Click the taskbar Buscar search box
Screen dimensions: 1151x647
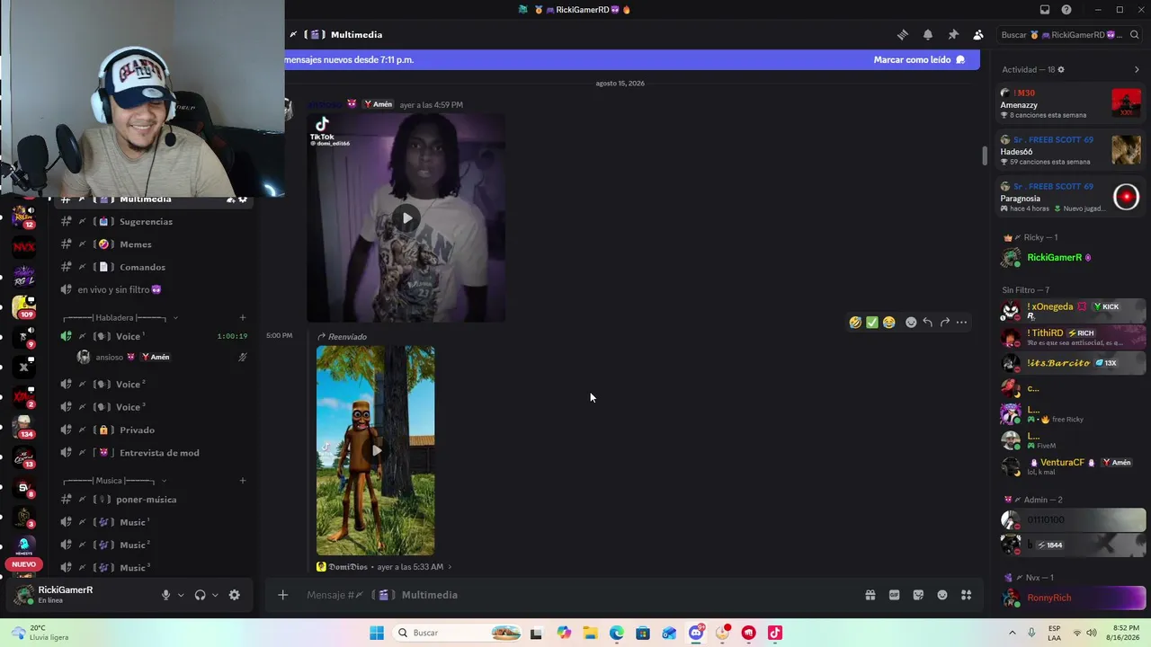pos(459,633)
